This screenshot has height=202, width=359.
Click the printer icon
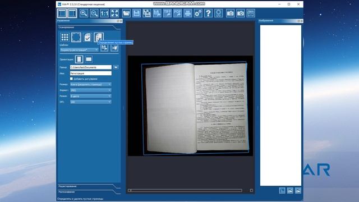coord(188,13)
